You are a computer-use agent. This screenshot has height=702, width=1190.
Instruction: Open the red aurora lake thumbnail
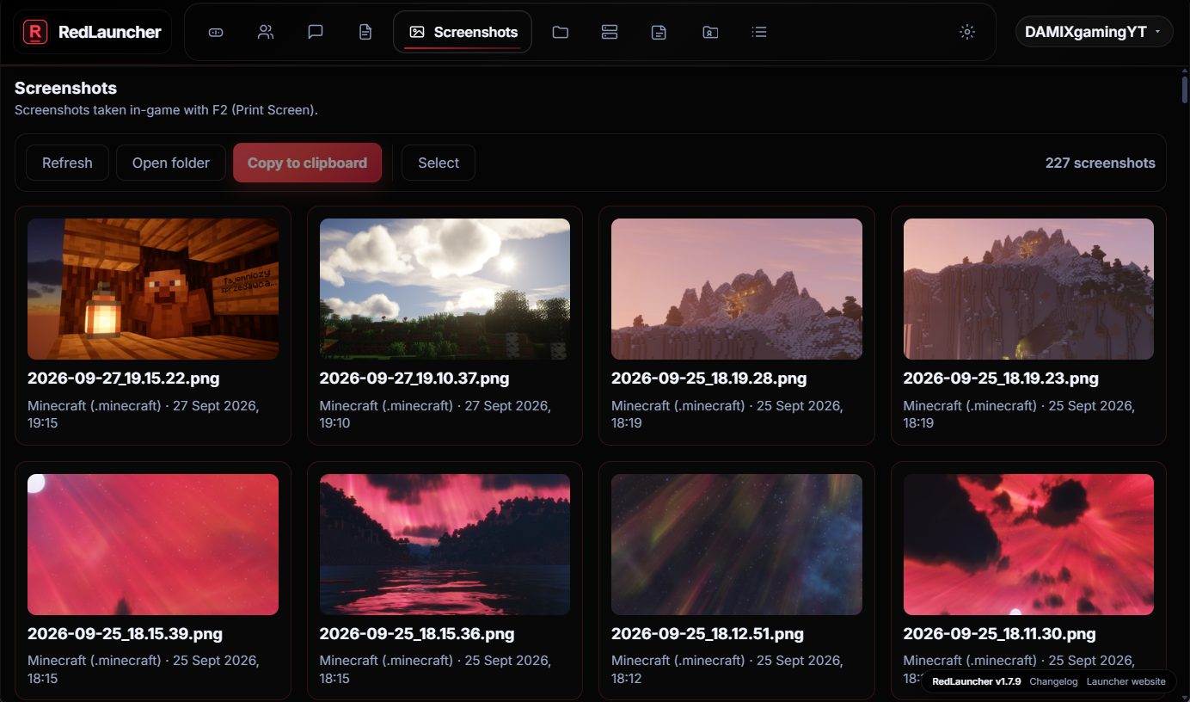coord(445,545)
